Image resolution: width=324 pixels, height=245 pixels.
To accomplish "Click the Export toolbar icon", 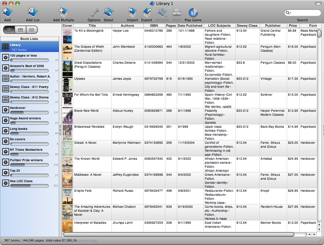I will tap(147, 13).
